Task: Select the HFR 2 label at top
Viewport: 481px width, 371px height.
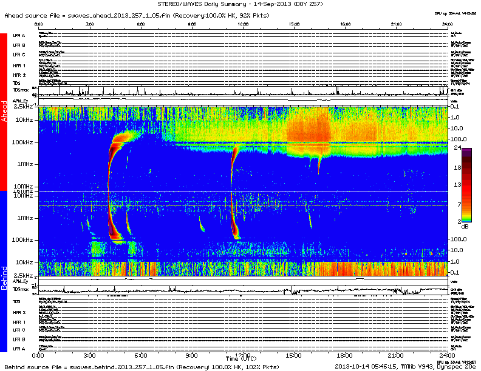Action: click(19, 75)
